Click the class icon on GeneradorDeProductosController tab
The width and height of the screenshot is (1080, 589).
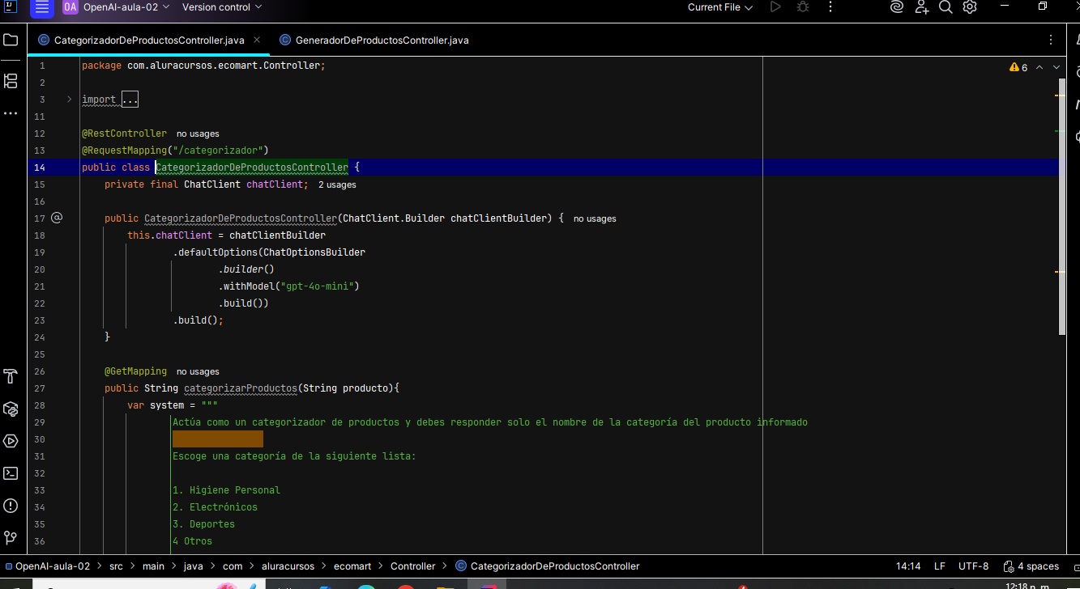click(285, 40)
